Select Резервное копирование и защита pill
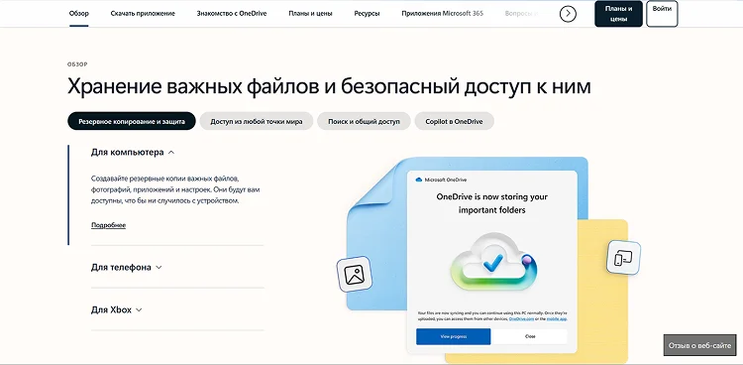 (131, 121)
